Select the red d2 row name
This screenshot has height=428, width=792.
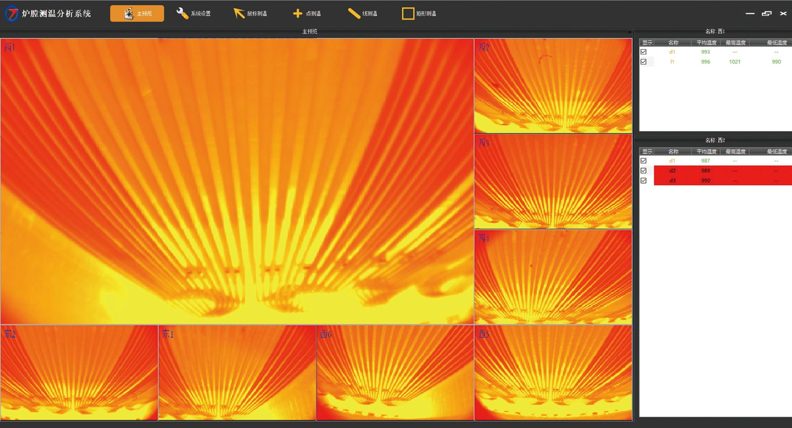pos(672,171)
